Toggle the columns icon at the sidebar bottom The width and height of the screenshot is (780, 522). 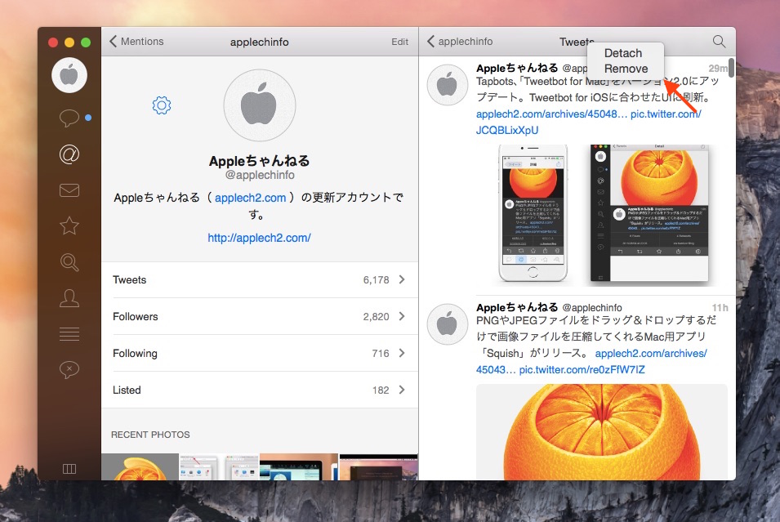tap(69, 469)
